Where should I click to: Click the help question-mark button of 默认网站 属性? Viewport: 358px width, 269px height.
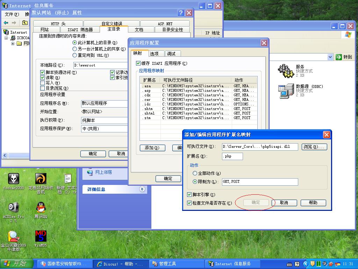(x=181, y=13)
